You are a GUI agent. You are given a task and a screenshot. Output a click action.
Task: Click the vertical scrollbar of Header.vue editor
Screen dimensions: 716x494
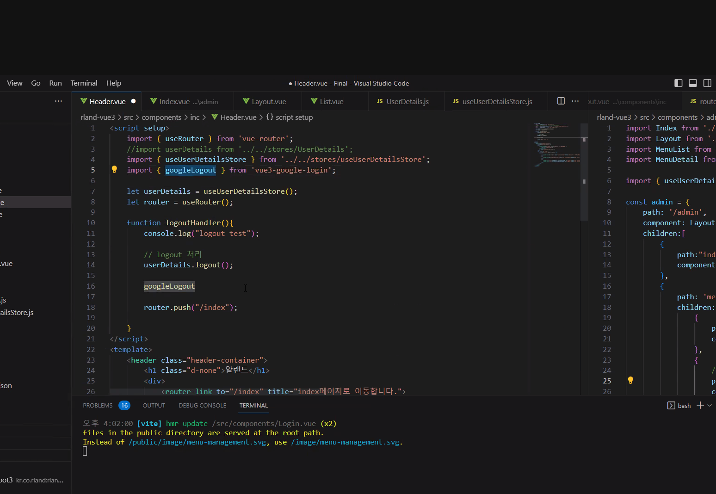pyautogui.click(x=584, y=172)
